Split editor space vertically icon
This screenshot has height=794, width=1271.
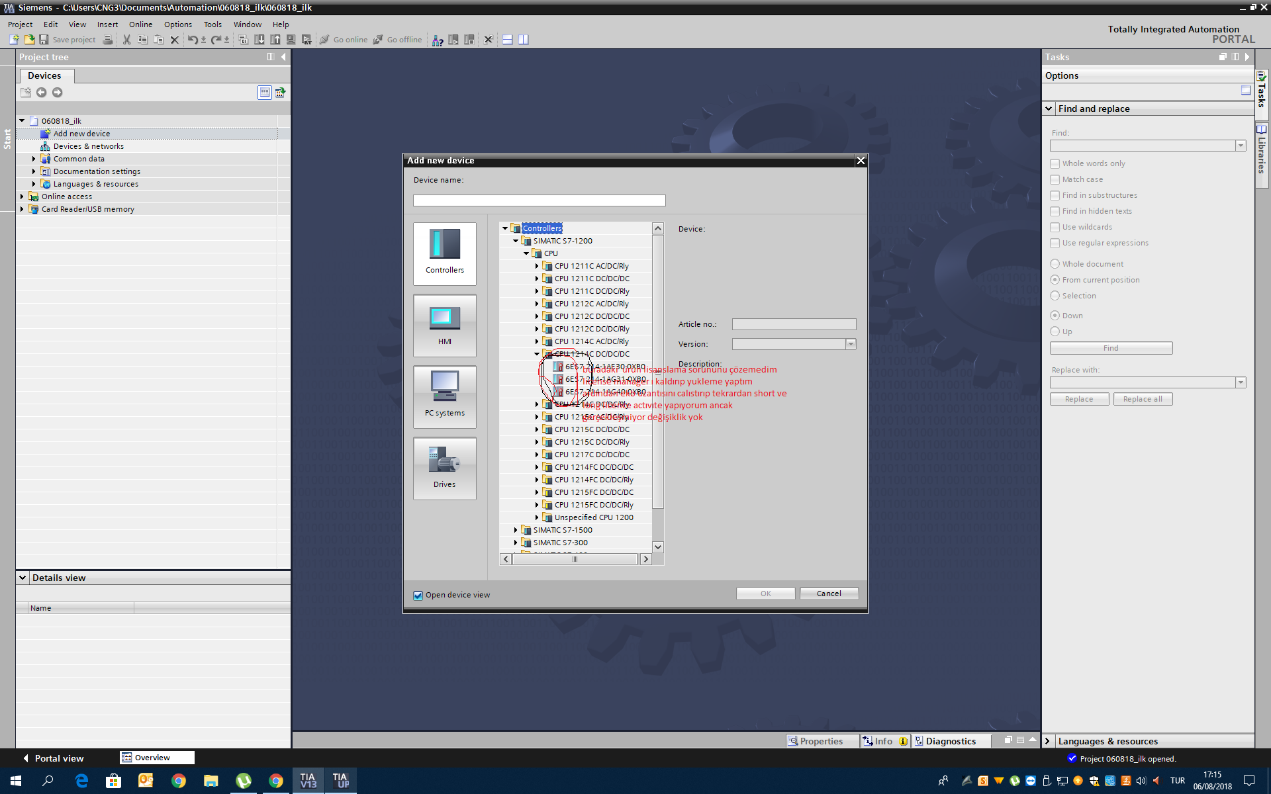[524, 40]
